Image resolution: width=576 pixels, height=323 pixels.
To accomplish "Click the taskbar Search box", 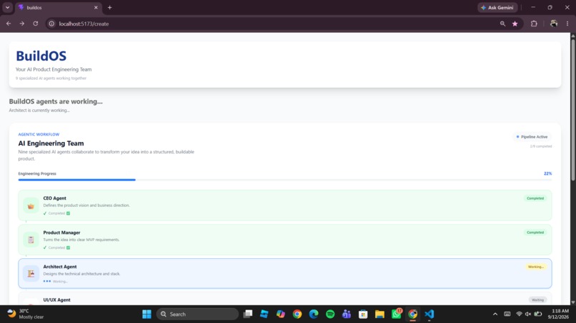I will pyautogui.click(x=198, y=314).
